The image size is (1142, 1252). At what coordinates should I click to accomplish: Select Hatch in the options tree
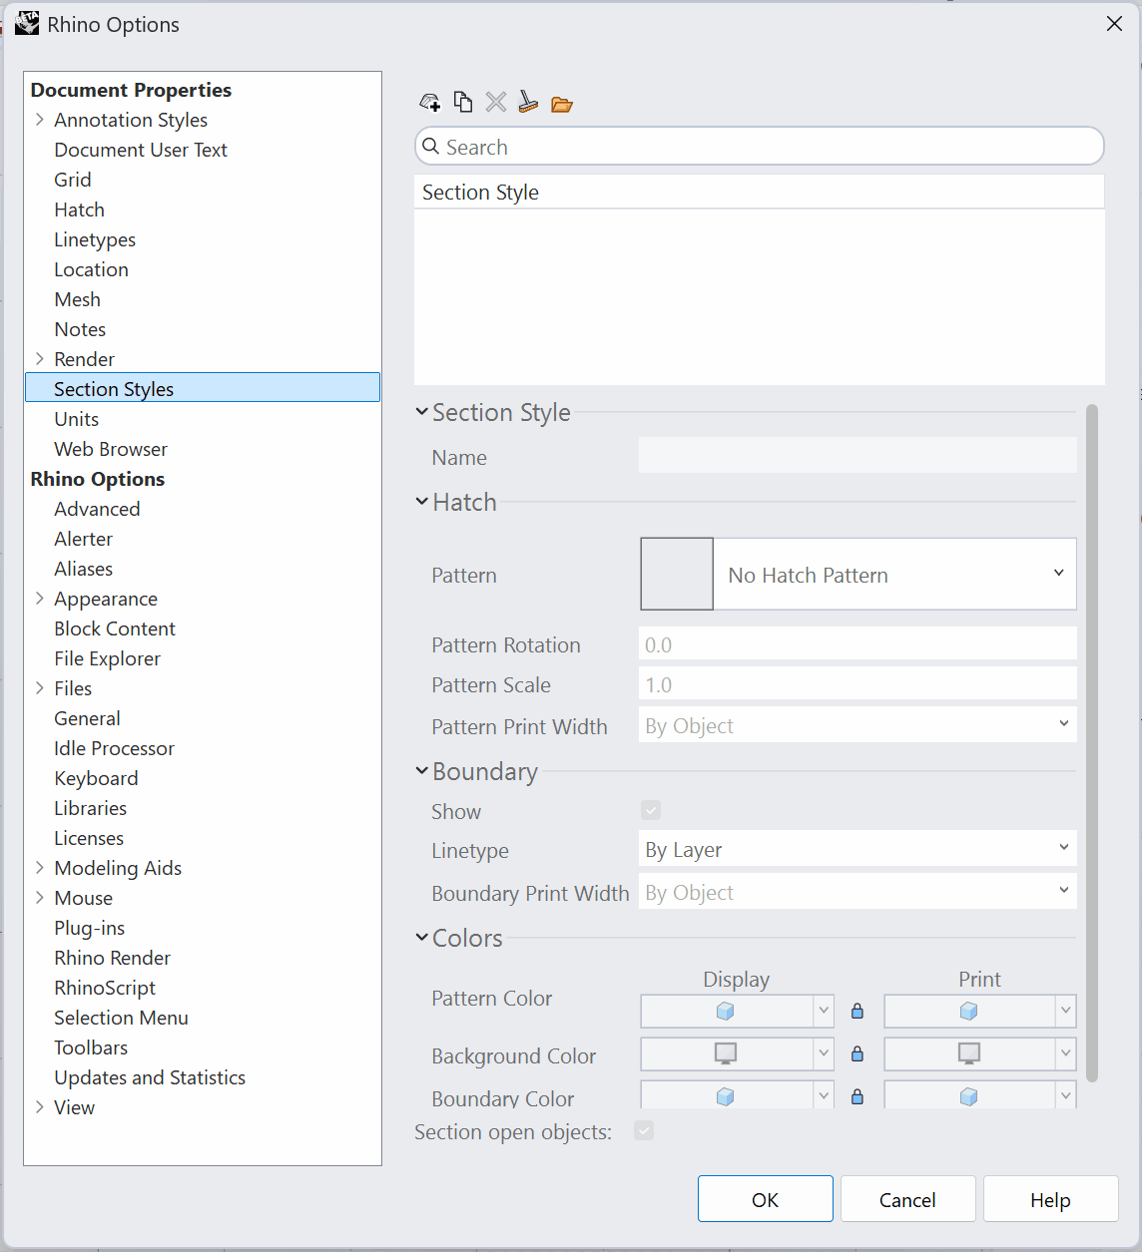(80, 209)
